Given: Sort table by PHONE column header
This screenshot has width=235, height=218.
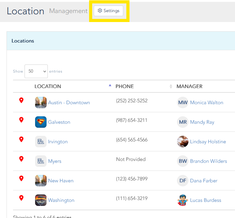Looking at the screenshot, I should click(x=124, y=87).
